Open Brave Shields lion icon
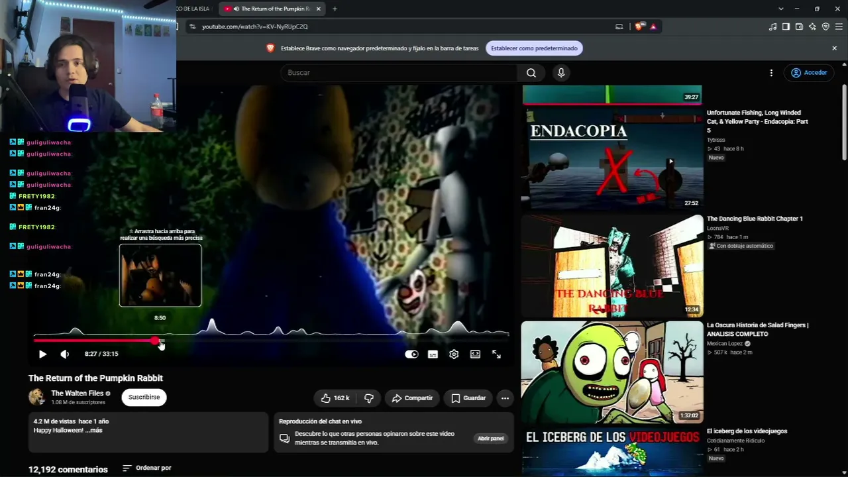This screenshot has height=477, width=848. [639, 26]
